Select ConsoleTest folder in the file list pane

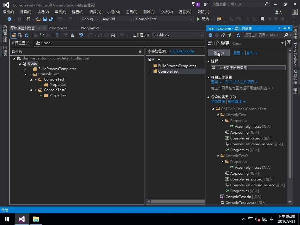click(x=168, y=71)
